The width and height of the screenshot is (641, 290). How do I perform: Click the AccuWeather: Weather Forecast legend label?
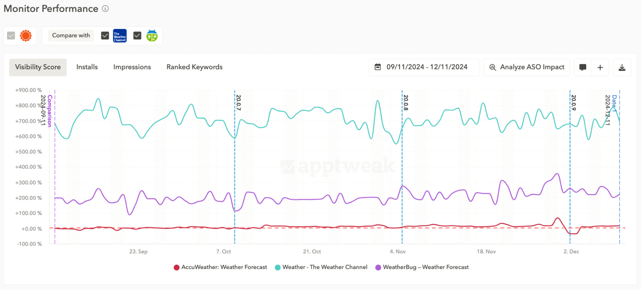click(224, 267)
